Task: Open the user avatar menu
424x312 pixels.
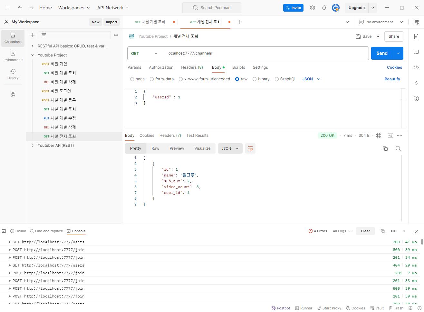Action: (336, 8)
